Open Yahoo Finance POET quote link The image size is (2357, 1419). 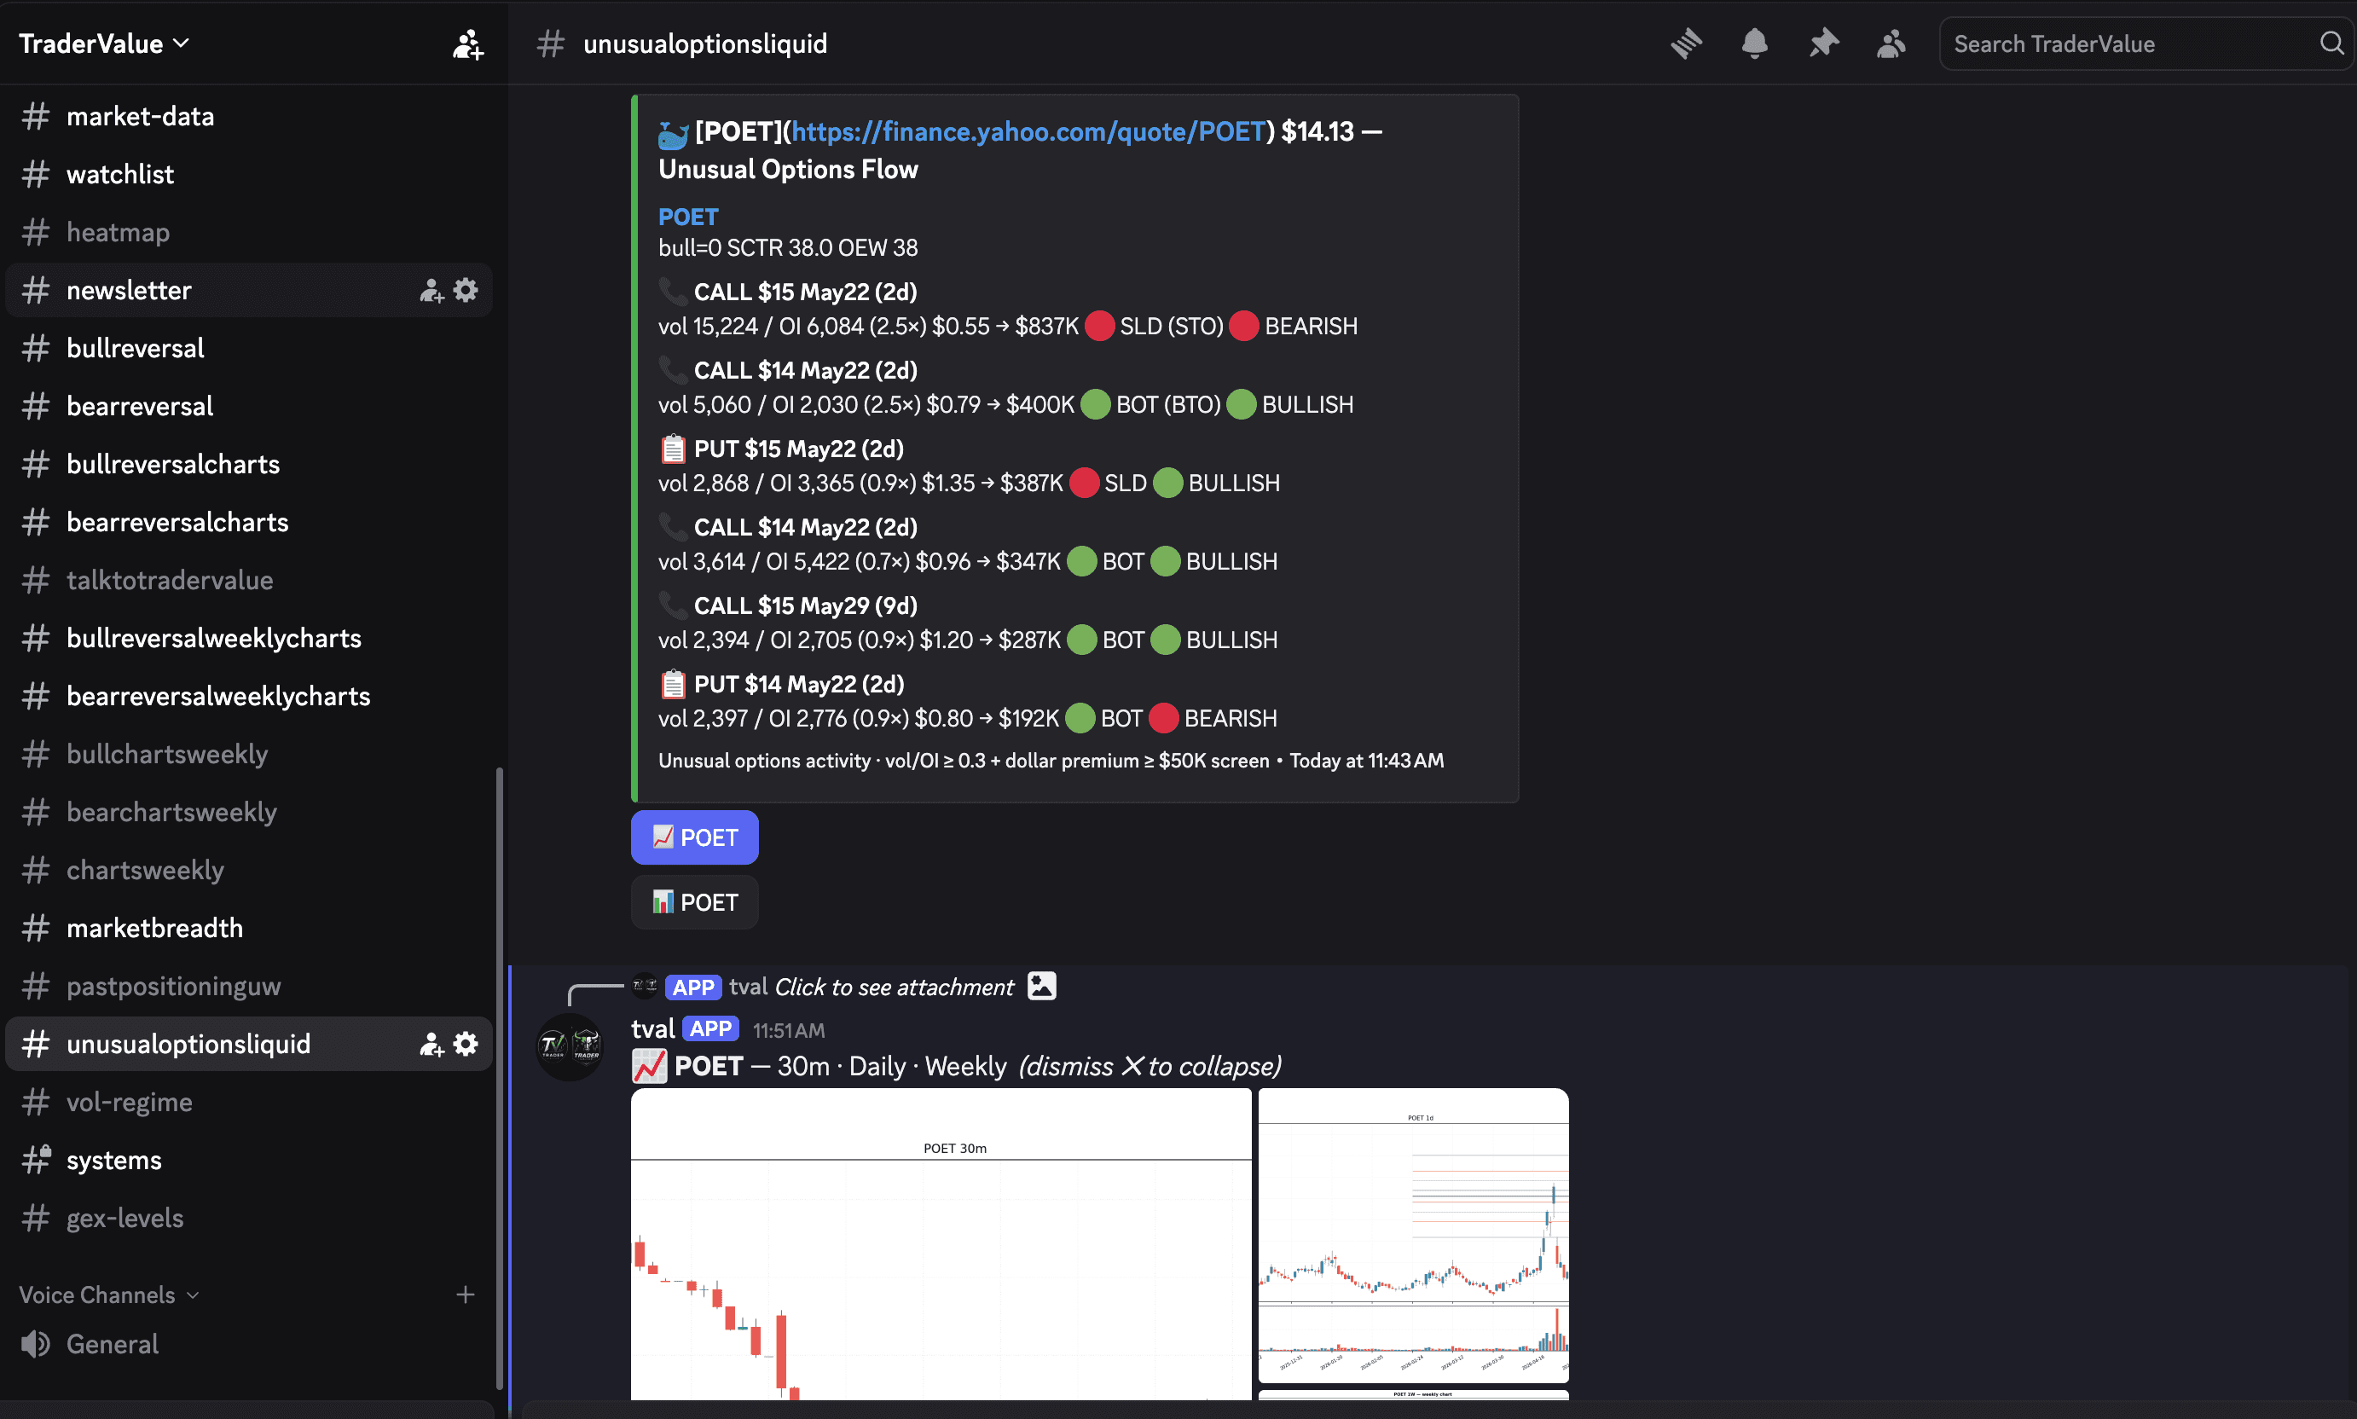coord(1028,131)
